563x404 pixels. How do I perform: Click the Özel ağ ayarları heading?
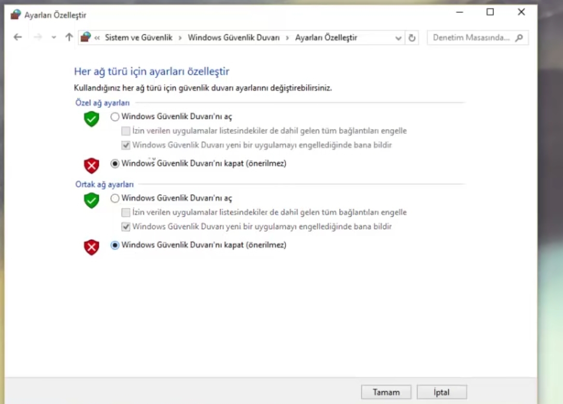point(102,103)
